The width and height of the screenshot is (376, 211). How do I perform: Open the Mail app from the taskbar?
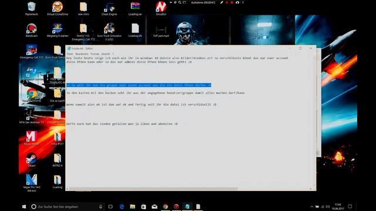click(155, 206)
